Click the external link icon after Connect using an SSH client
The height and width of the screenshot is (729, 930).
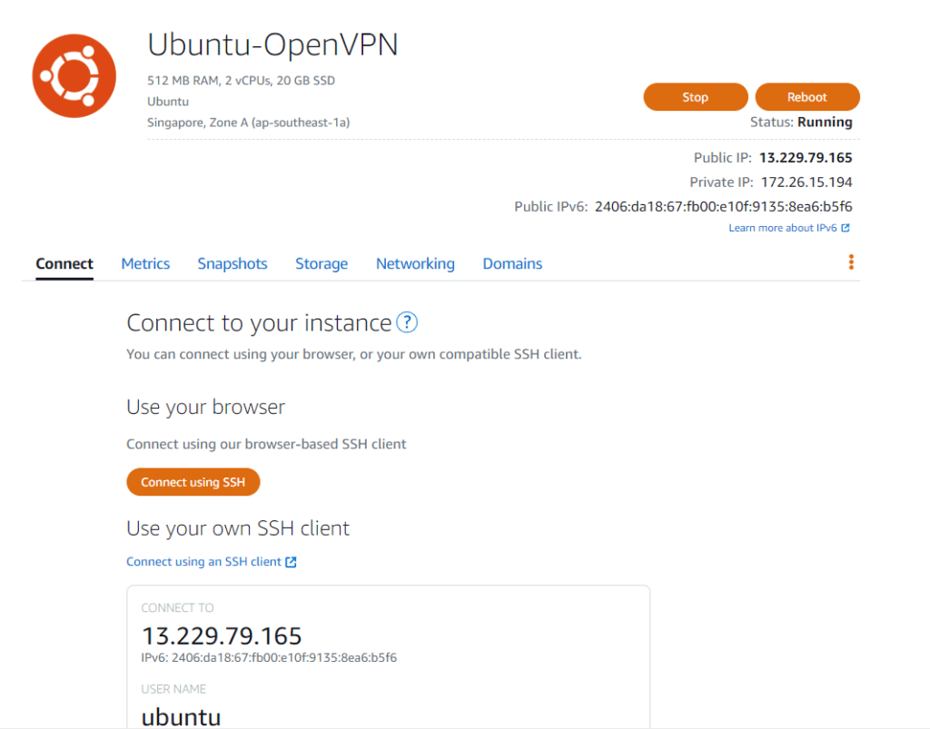tap(291, 562)
